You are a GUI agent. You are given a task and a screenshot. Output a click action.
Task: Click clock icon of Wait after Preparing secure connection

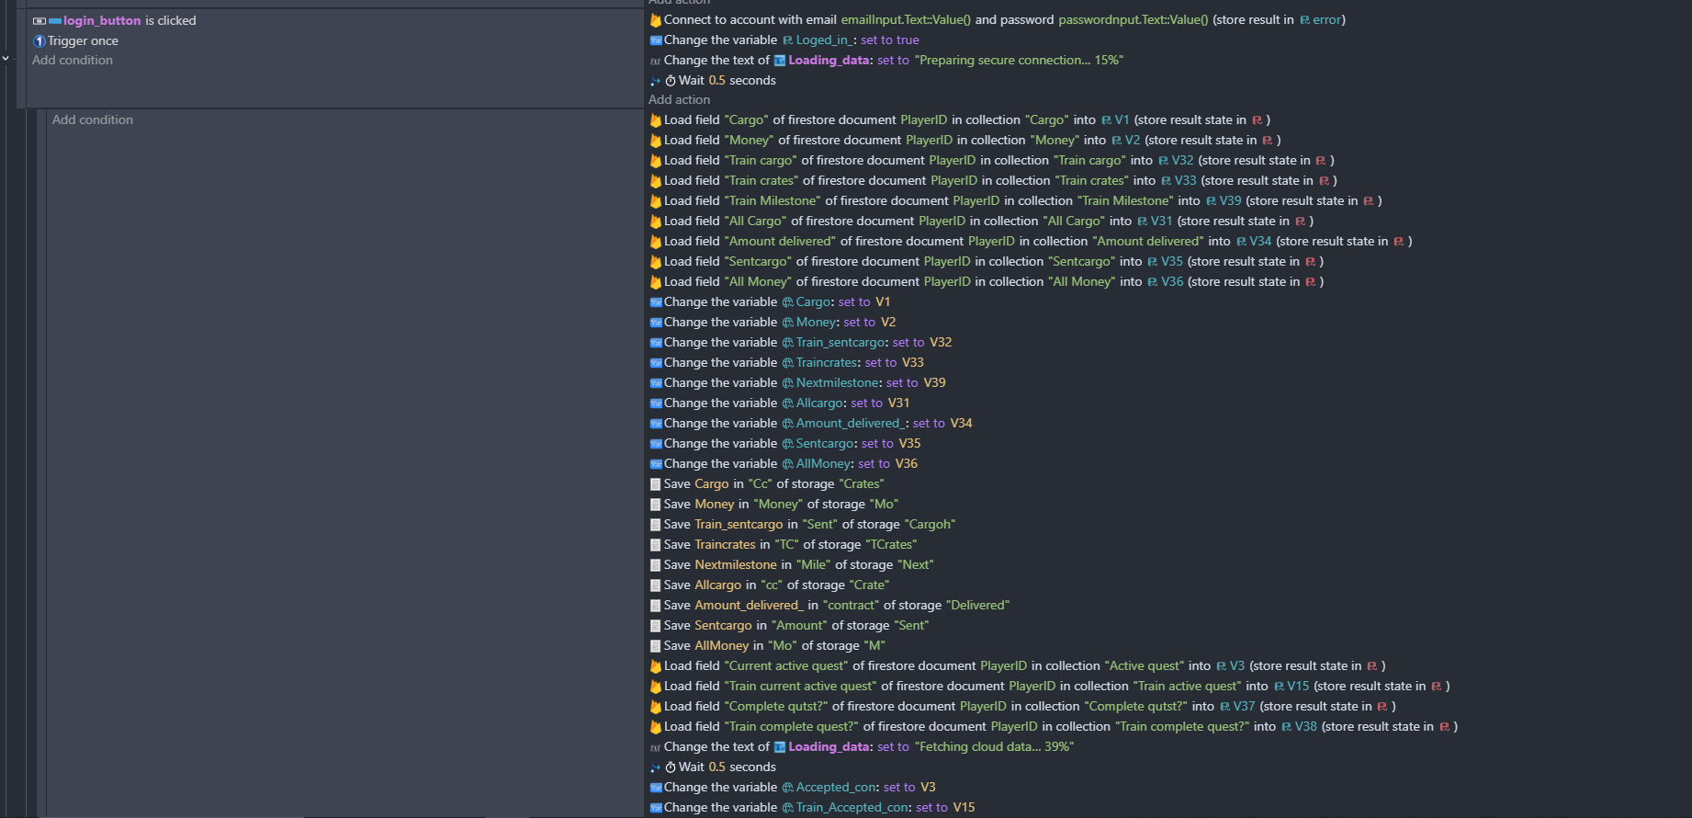point(671,80)
